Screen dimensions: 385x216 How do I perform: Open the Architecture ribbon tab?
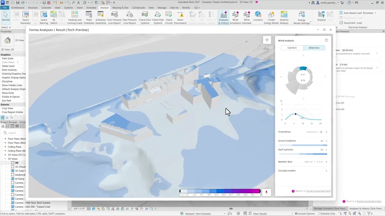click(18, 7)
